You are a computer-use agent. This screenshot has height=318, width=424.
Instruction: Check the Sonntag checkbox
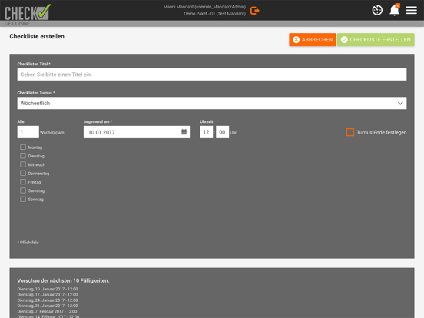coord(23,199)
